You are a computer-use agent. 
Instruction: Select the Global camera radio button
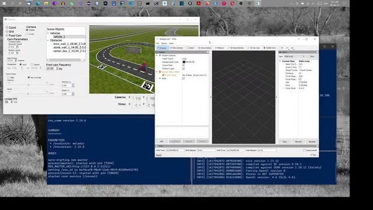click(x=27, y=30)
